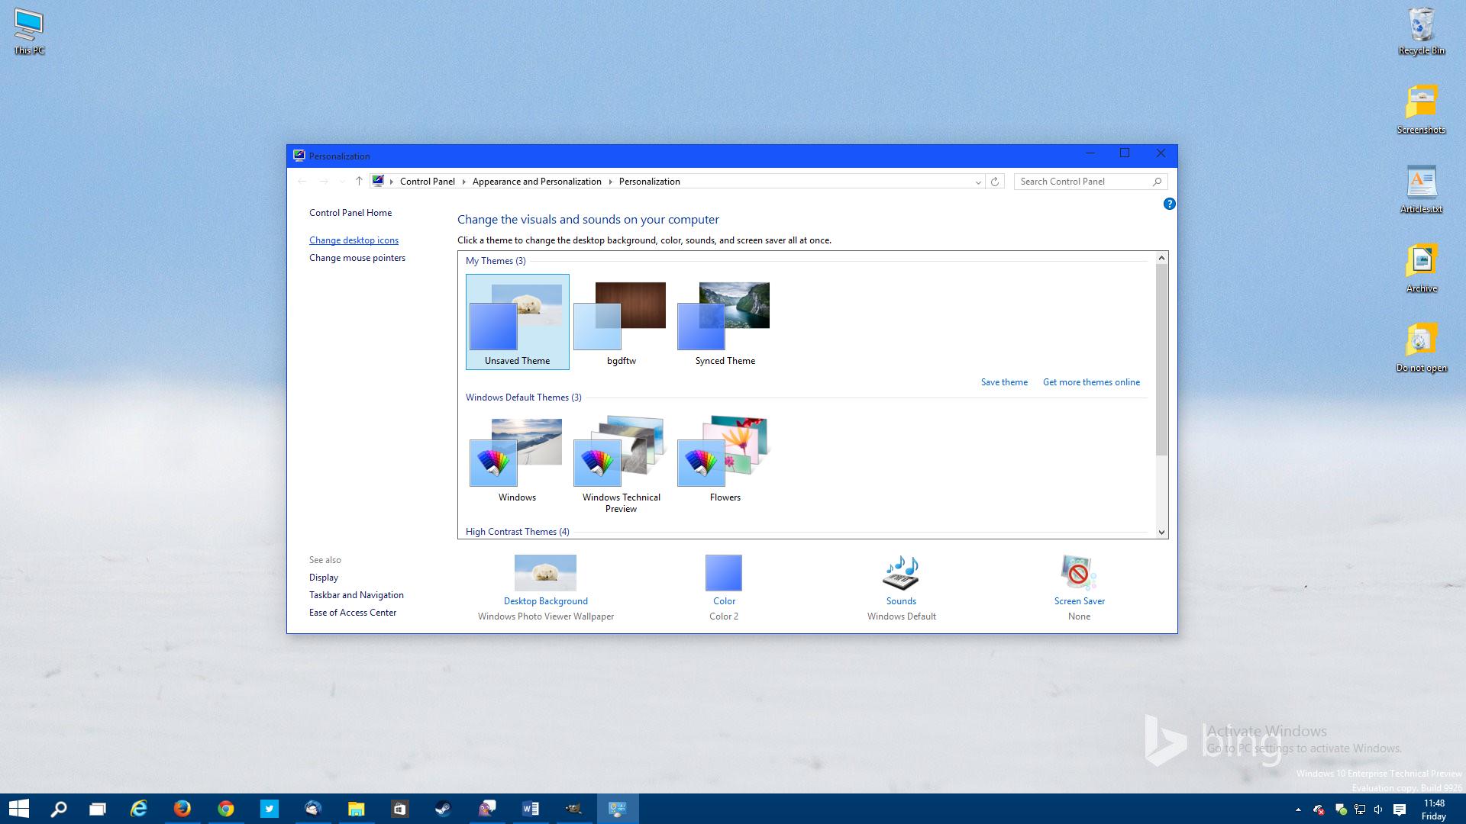The height and width of the screenshot is (824, 1466).
Task: Go to Control Panel via the breadcrumb
Action: (x=428, y=182)
